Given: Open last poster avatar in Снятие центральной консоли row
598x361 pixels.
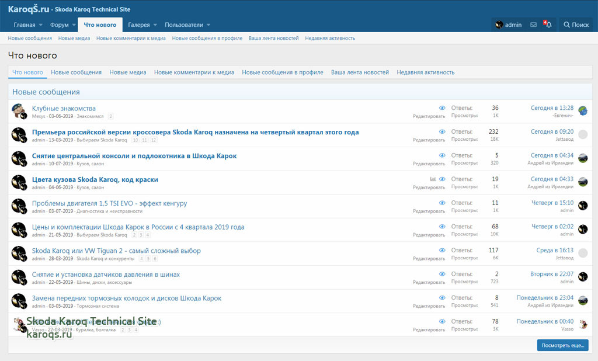Looking at the screenshot, I should pos(583,158).
